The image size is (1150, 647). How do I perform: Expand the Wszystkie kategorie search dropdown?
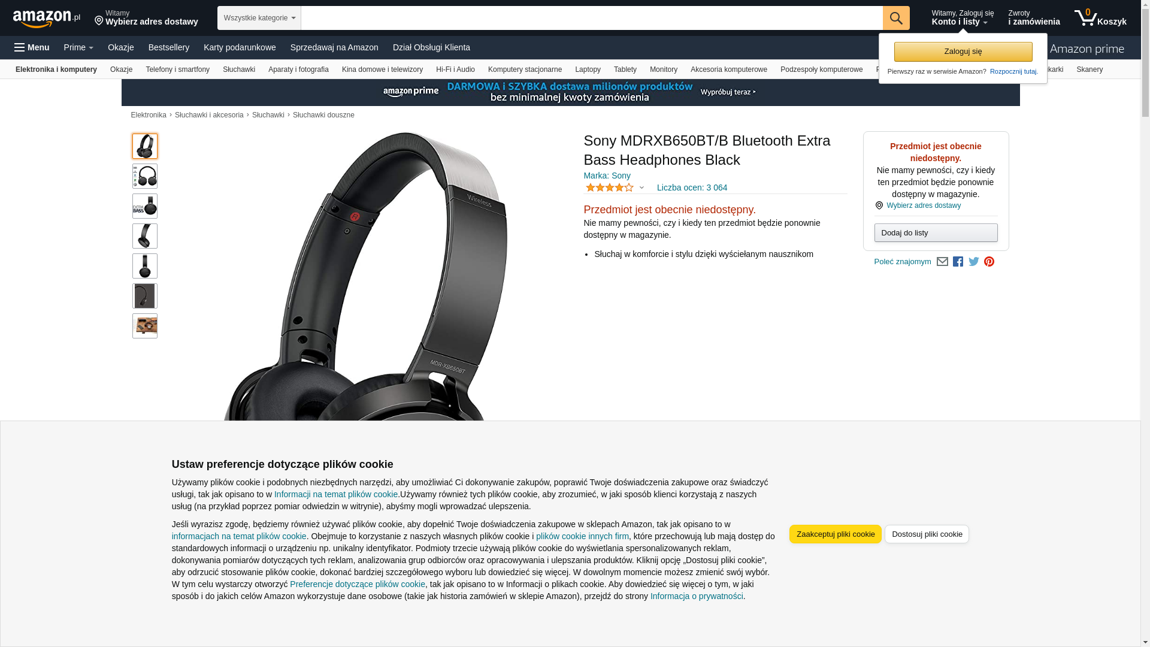[x=259, y=18]
